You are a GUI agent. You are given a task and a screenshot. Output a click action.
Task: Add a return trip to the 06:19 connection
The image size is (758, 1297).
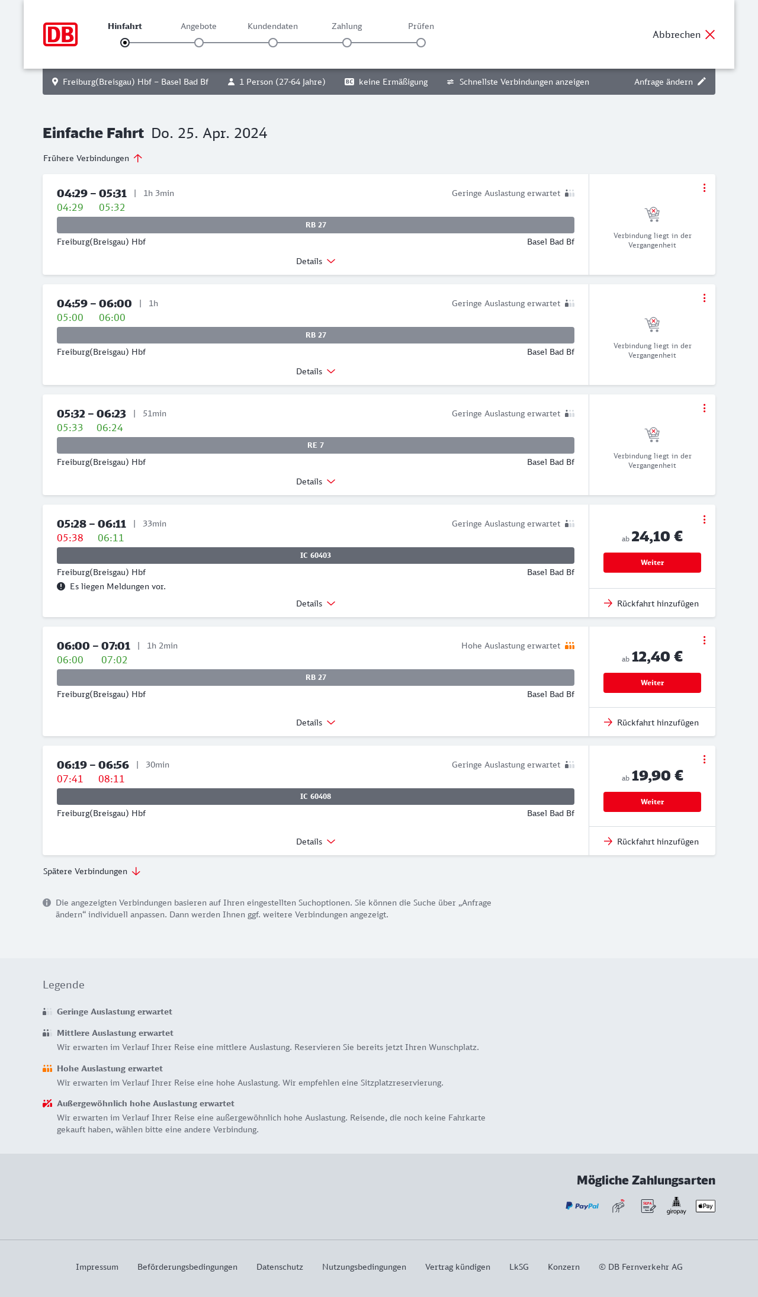[651, 842]
